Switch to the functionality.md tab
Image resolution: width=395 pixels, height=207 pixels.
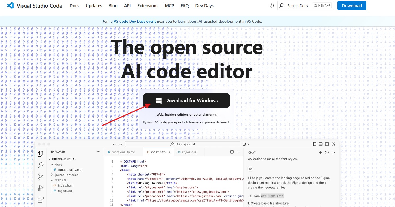point(123,152)
